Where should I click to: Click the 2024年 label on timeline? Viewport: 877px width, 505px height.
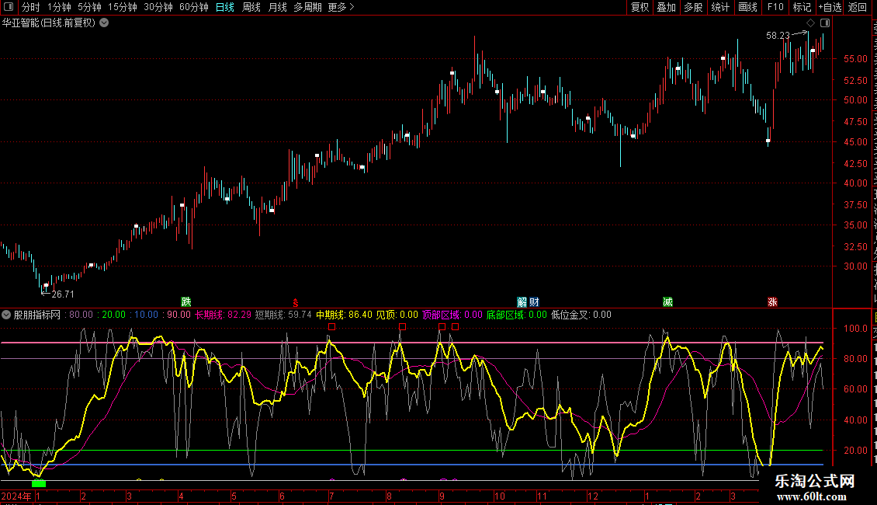point(16,496)
